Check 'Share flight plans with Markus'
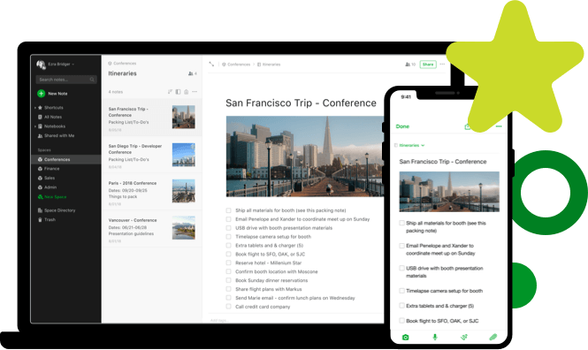The width and height of the screenshot is (588, 350). pos(228,289)
